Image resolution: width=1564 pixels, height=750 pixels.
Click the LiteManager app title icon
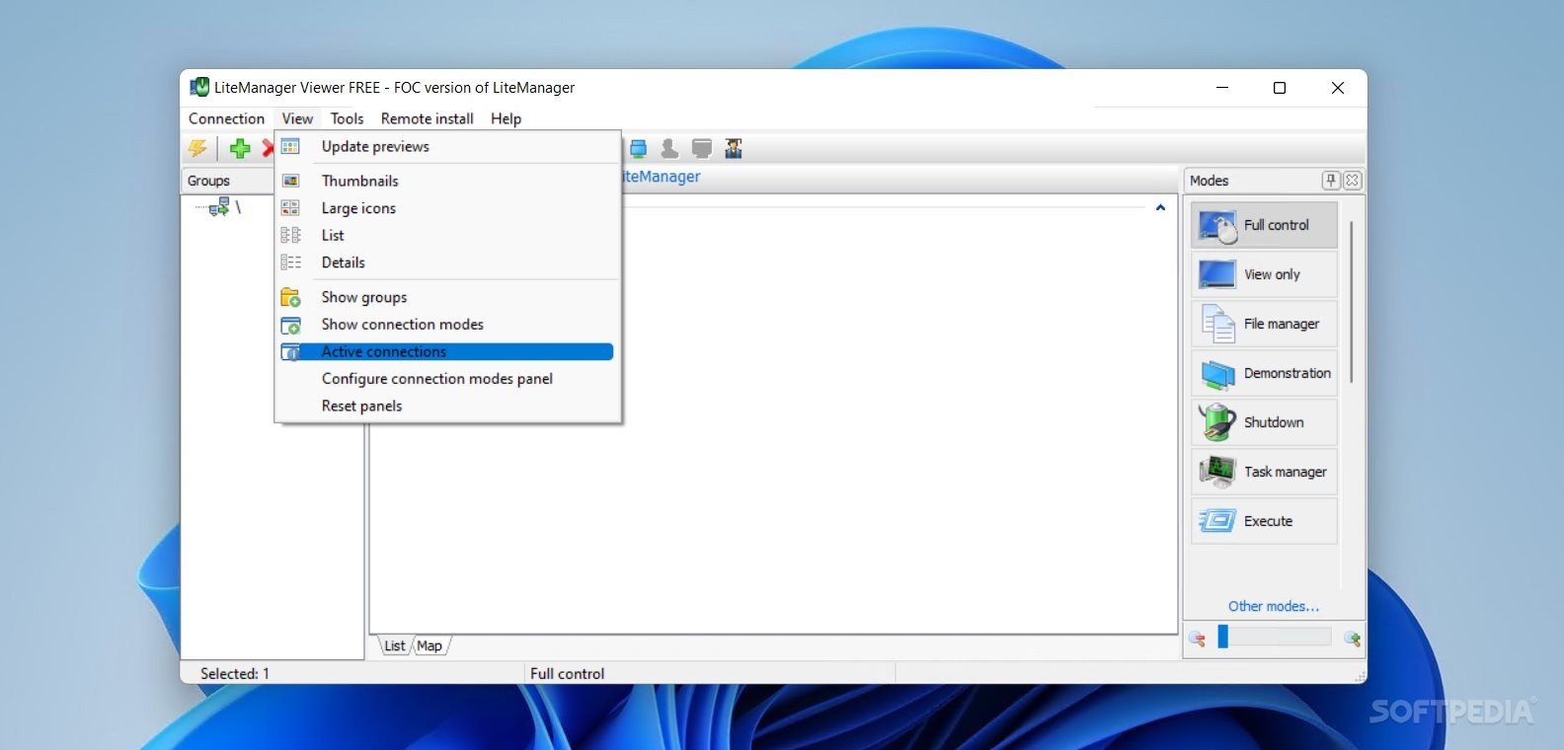pyautogui.click(x=199, y=87)
